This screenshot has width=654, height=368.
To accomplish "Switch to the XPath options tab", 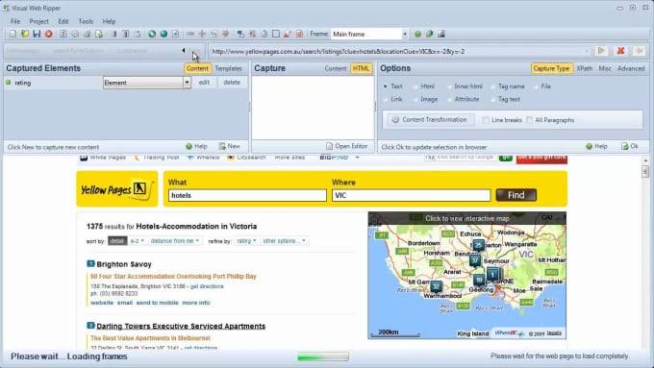I will coord(585,68).
